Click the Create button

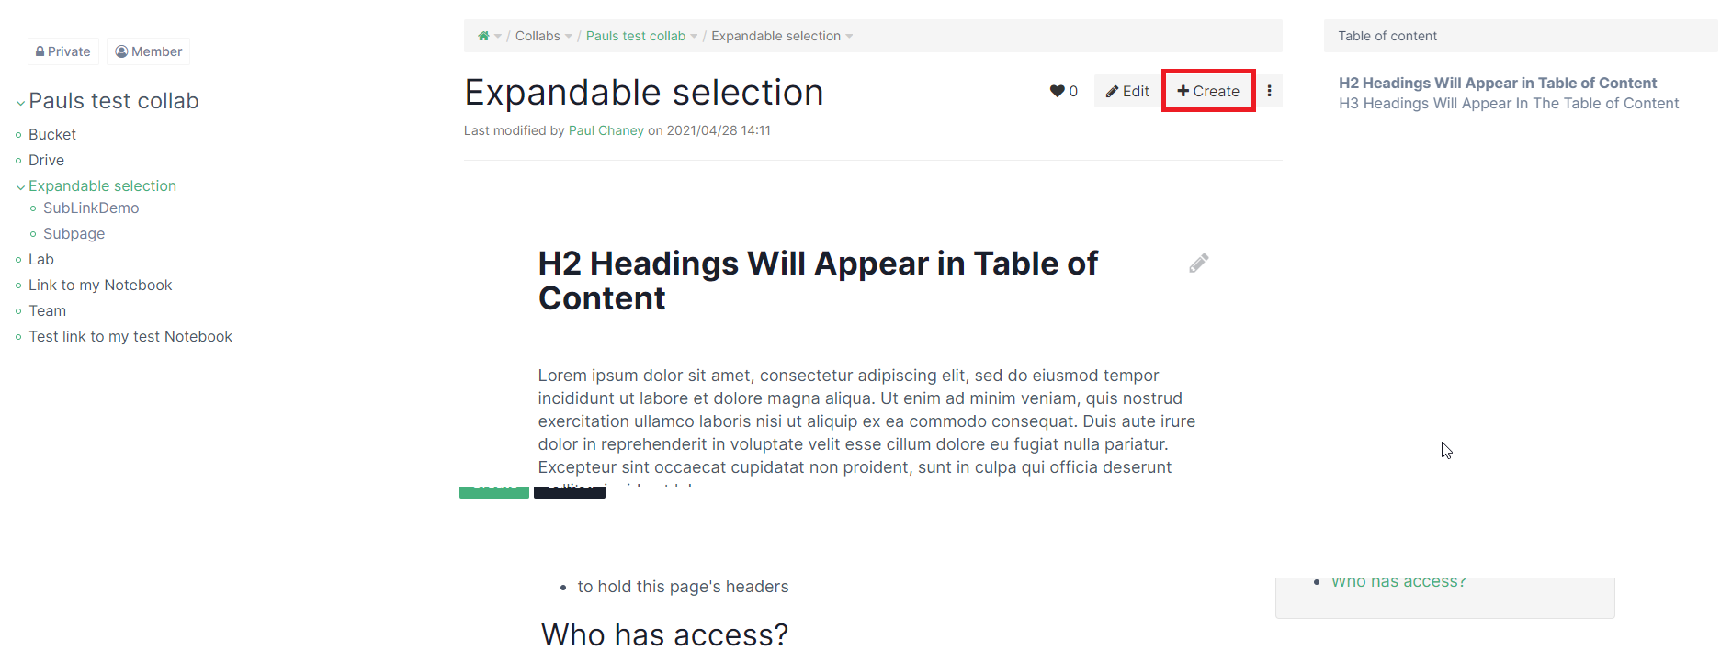click(x=1208, y=91)
